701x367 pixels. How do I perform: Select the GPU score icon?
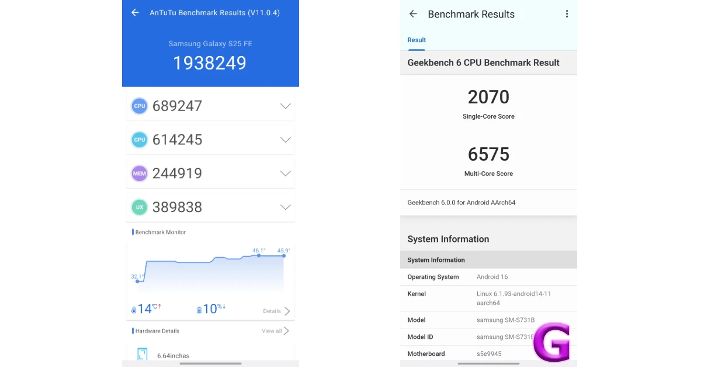click(x=139, y=140)
